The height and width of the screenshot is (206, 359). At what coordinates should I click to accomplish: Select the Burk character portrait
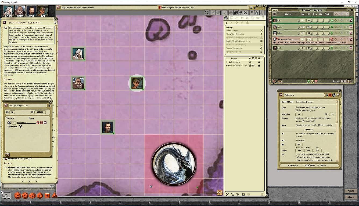tap(31, 11)
